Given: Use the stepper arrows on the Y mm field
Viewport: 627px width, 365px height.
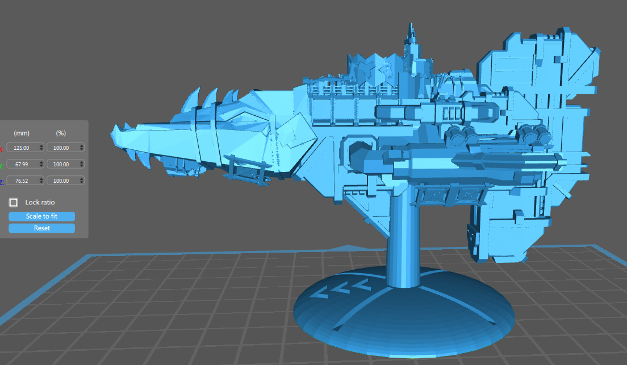Looking at the screenshot, I should pos(41,164).
